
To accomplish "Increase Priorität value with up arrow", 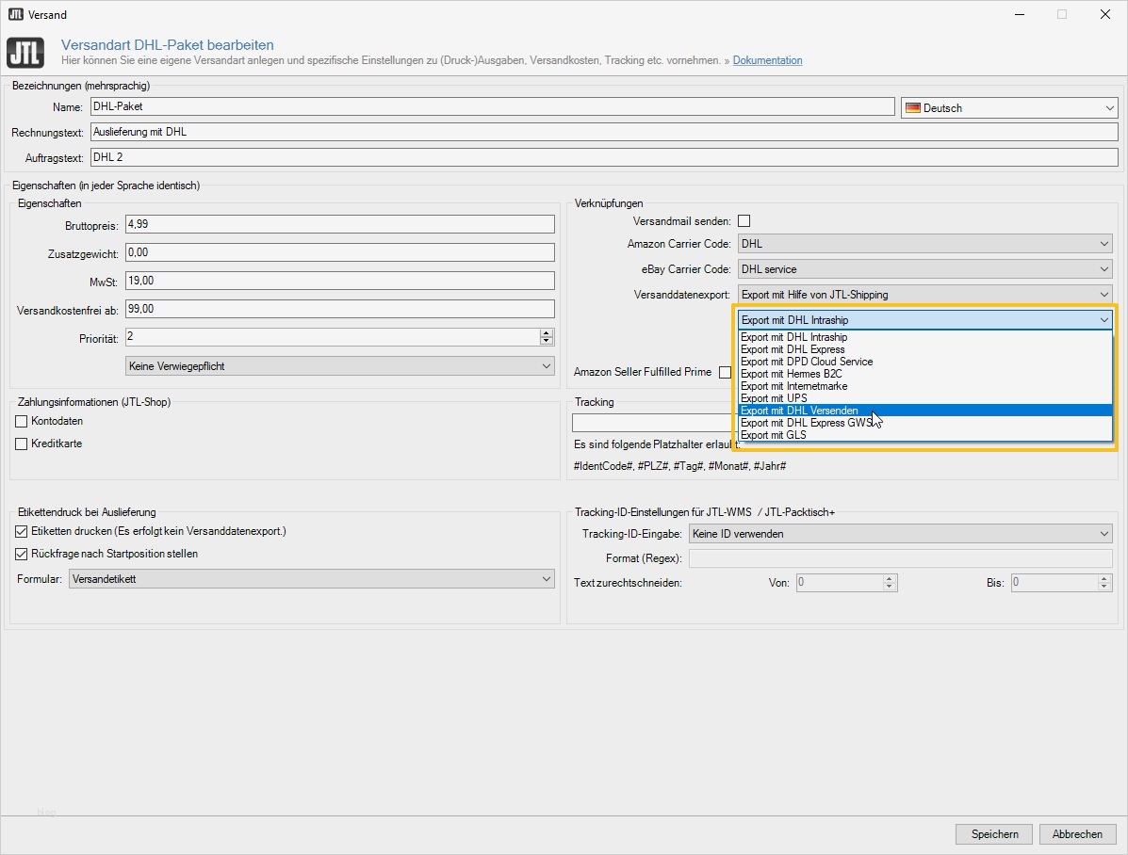I will (x=546, y=332).
